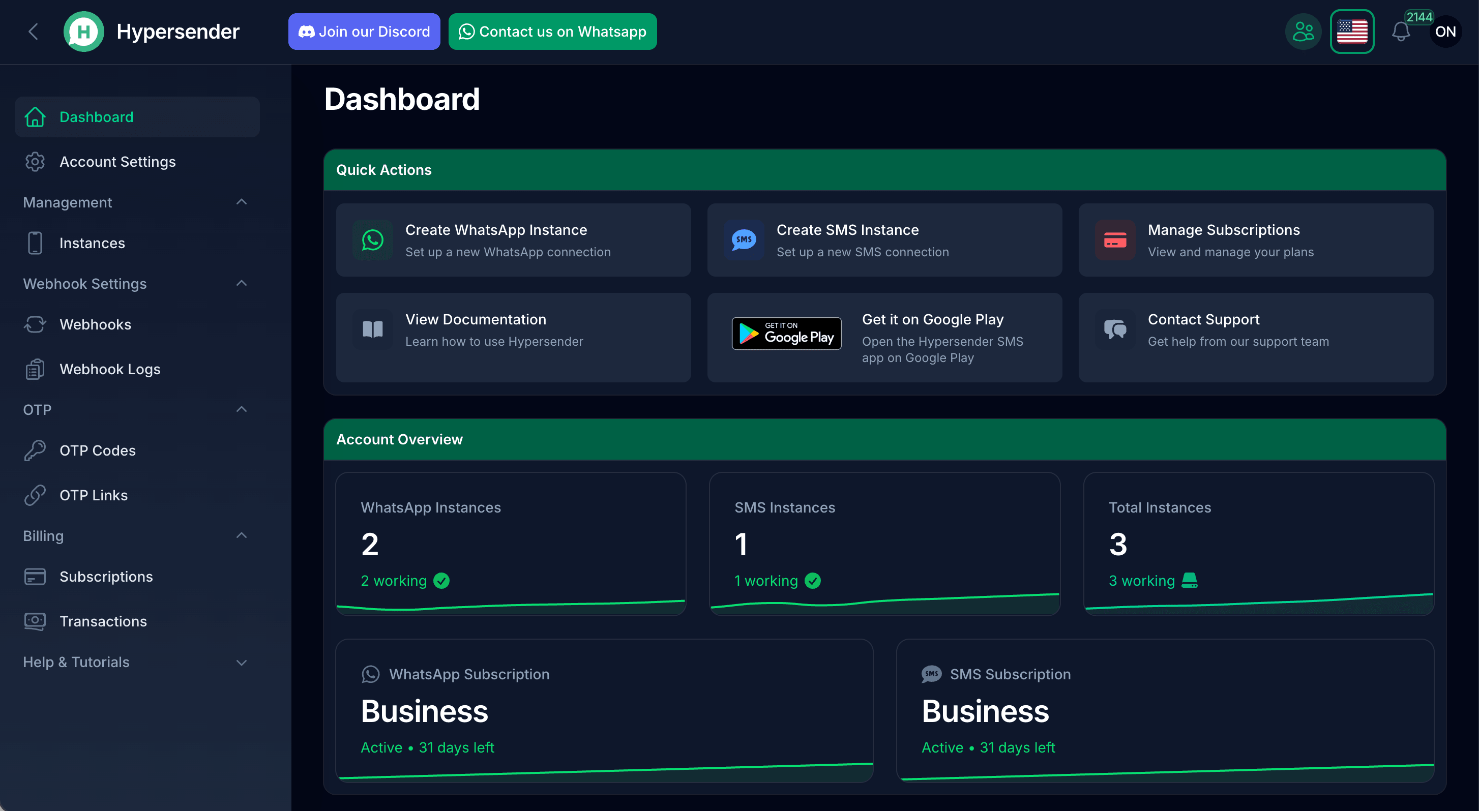Select the Create SMS Instance card

(x=885, y=240)
